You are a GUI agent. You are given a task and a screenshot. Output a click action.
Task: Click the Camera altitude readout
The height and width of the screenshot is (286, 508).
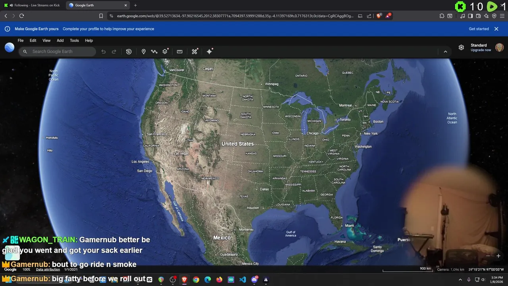450,269
